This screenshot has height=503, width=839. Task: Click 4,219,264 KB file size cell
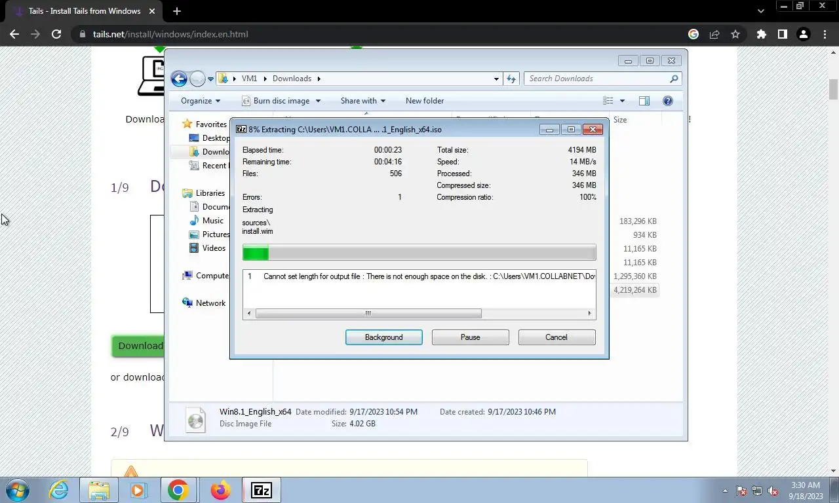[x=634, y=290]
